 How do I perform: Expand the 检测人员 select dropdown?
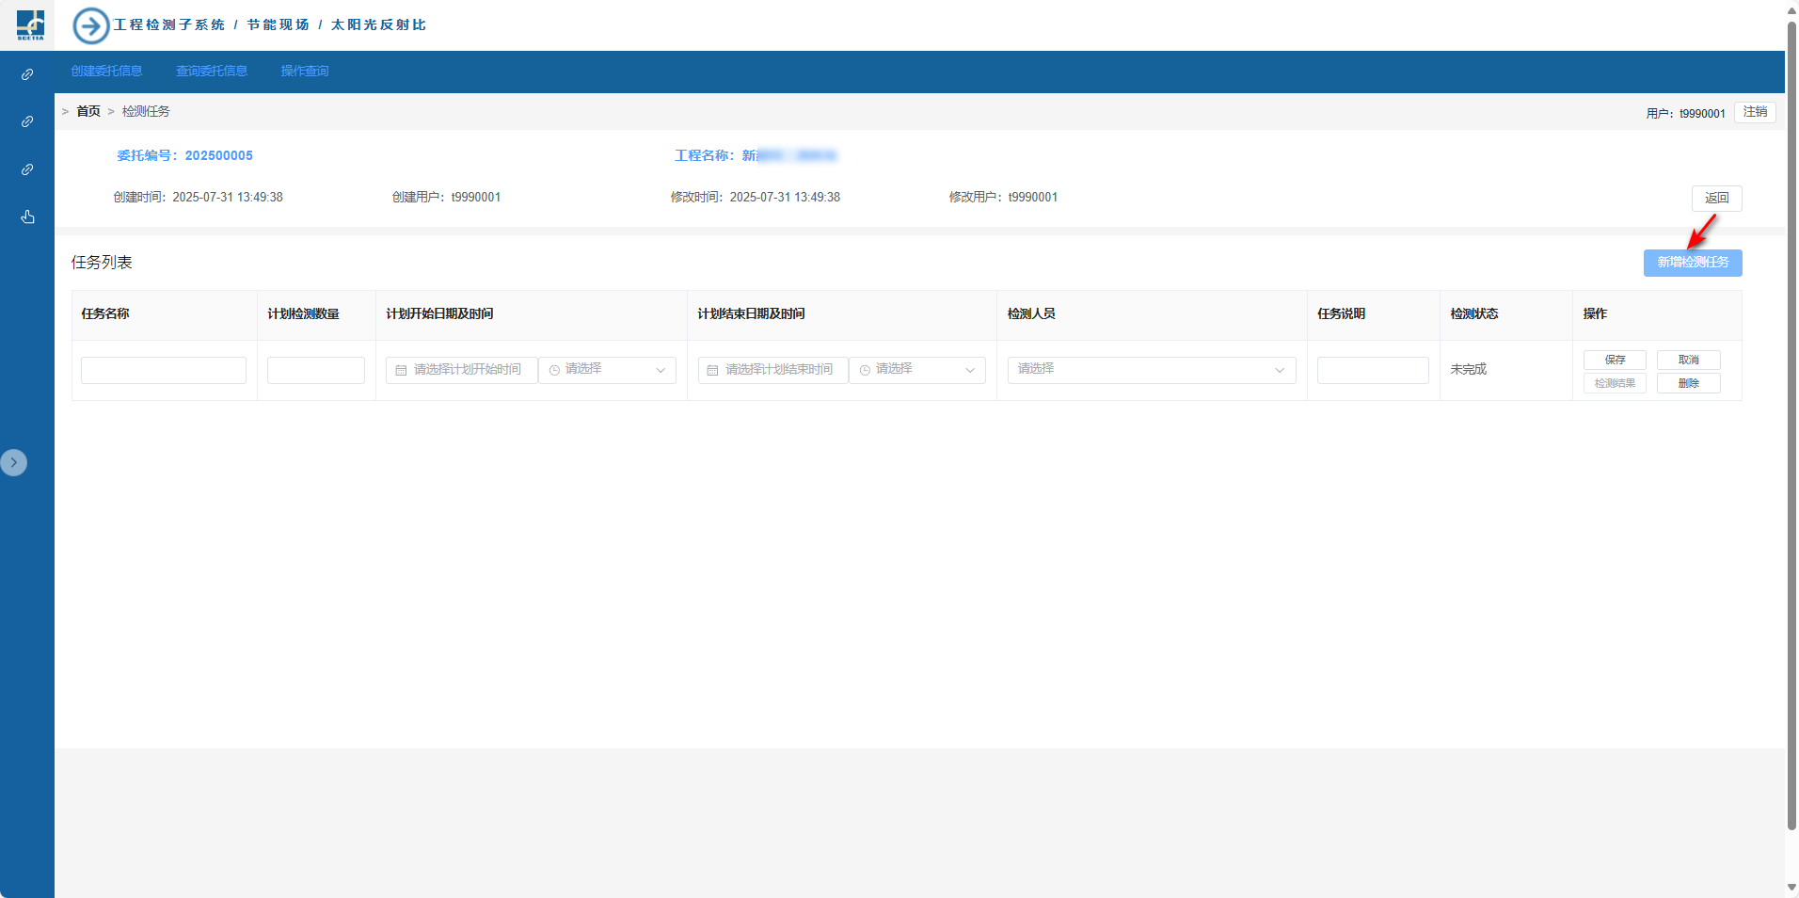click(1151, 370)
